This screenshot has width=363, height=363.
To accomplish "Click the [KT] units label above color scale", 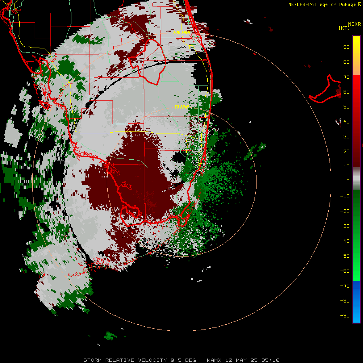I will (344, 28).
